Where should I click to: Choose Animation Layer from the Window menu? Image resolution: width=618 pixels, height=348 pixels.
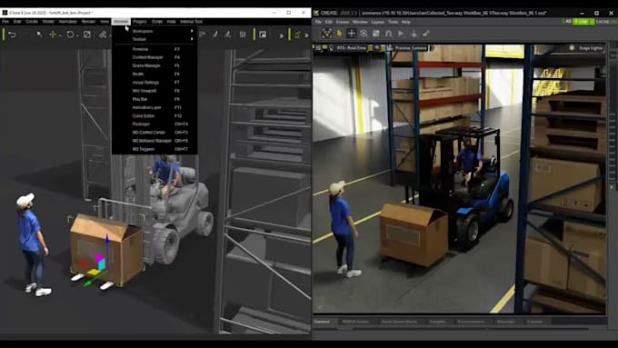point(154,107)
